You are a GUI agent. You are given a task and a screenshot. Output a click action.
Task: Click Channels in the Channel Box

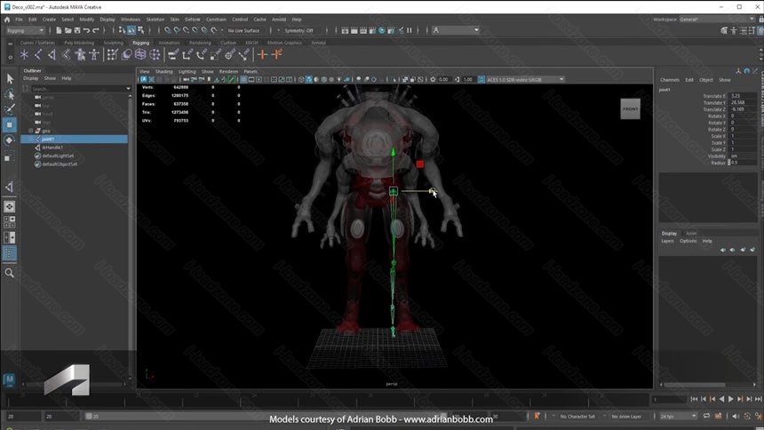[x=670, y=80]
